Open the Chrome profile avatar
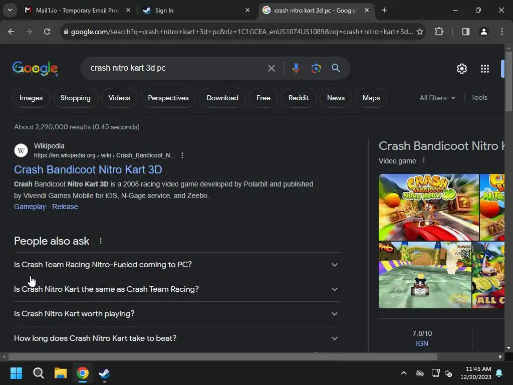 click(x=484, y=32)
